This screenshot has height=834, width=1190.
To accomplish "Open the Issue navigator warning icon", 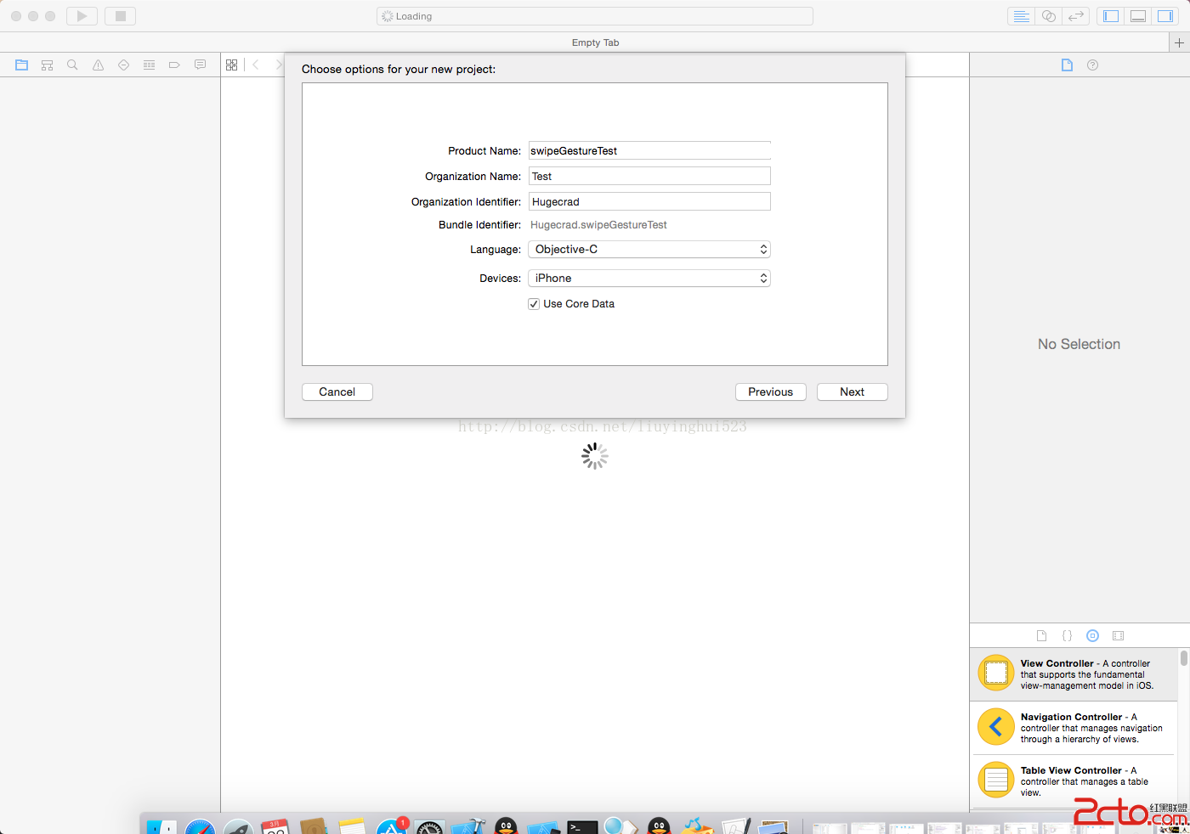I will coord(99,65).
